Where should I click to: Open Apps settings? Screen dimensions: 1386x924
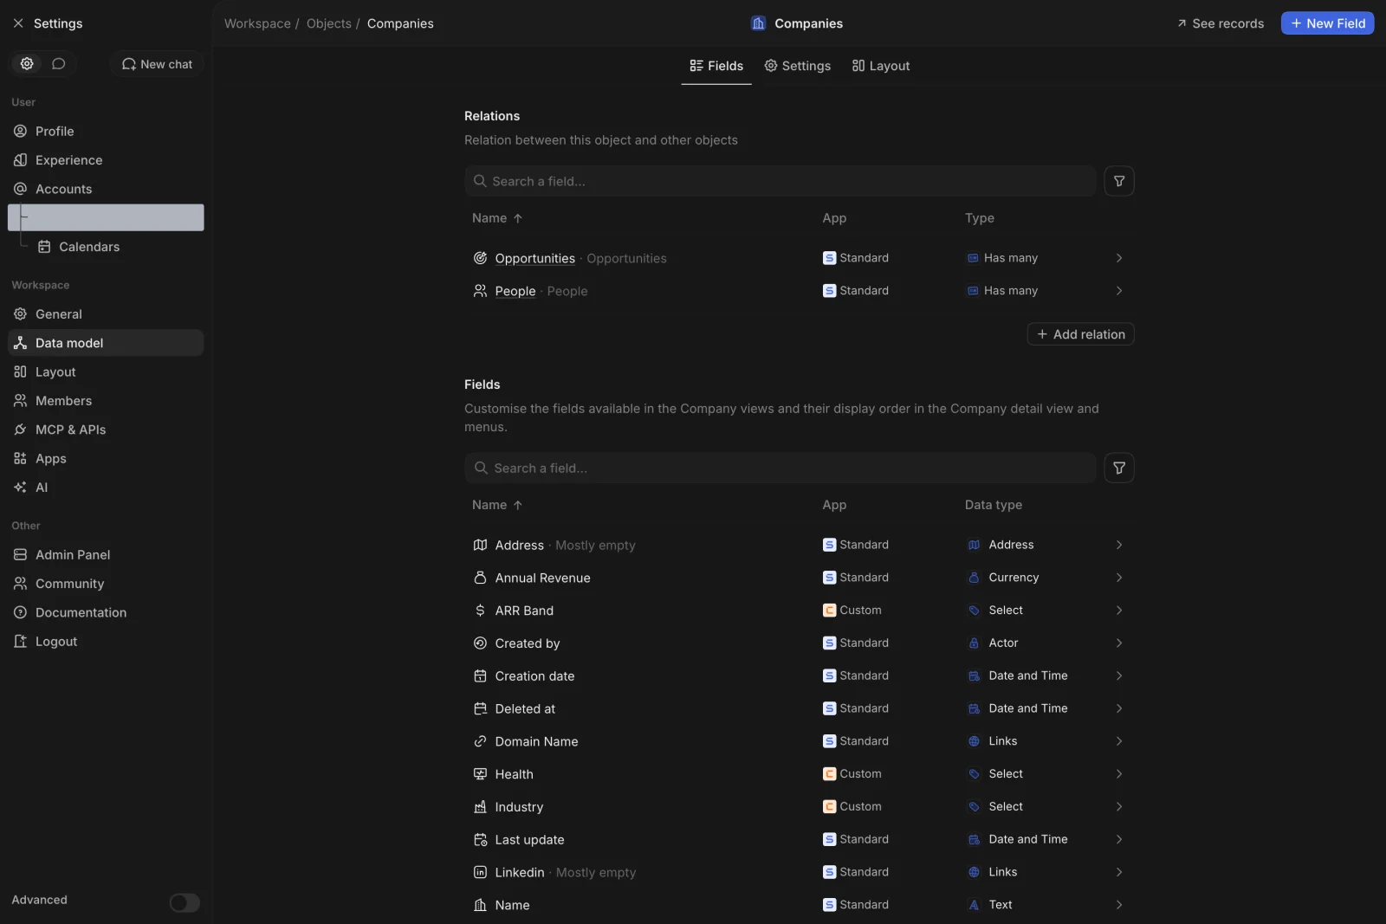(106, 459)
